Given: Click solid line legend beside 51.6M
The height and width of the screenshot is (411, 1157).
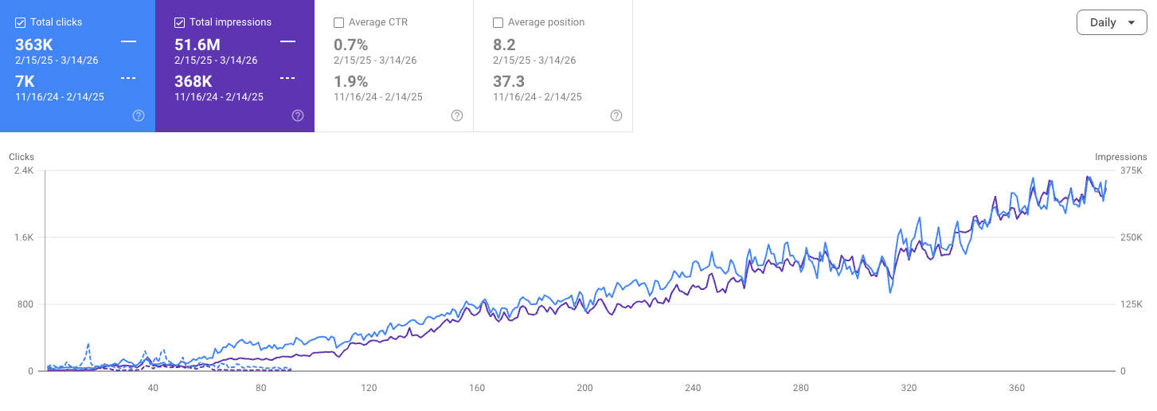Looking at the screenshot, I should [x=287, y=41].
